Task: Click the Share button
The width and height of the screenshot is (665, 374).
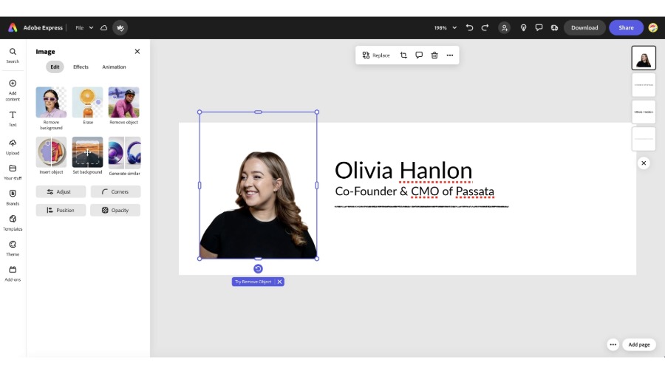Action: point(626,27)
